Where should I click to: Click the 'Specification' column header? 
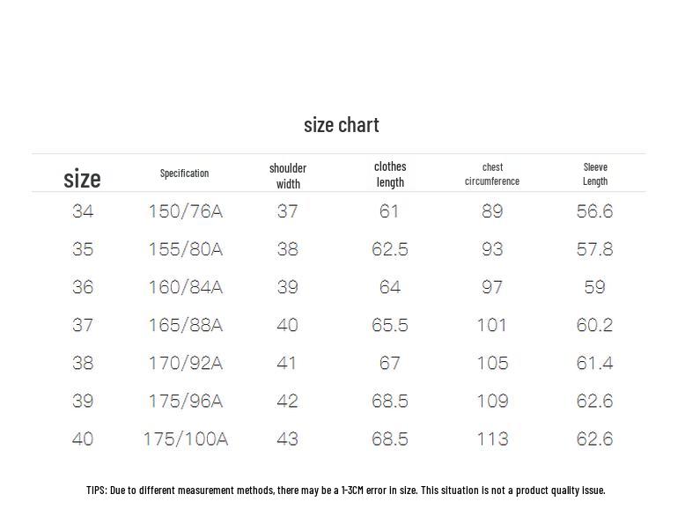(x=184, y=173)
